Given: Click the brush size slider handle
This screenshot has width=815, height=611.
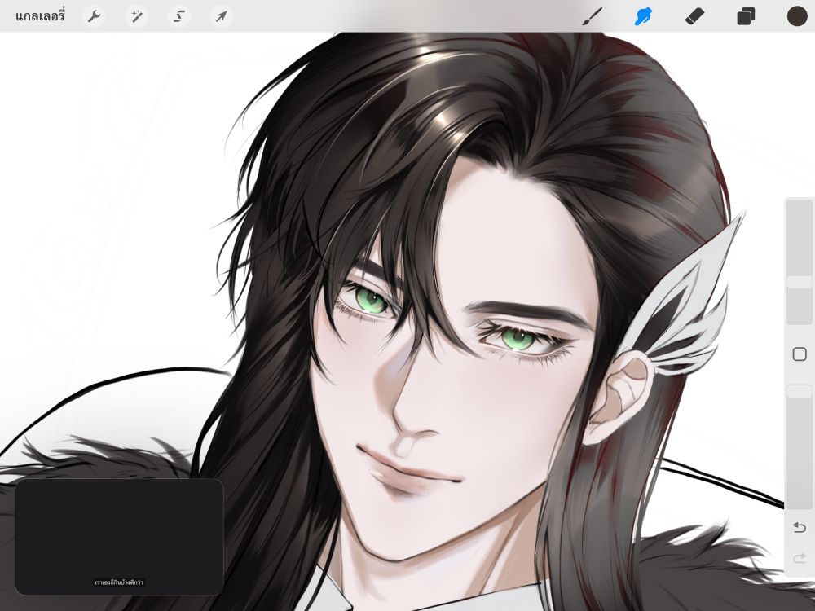Looking at the screenshot, I should 799,282.
